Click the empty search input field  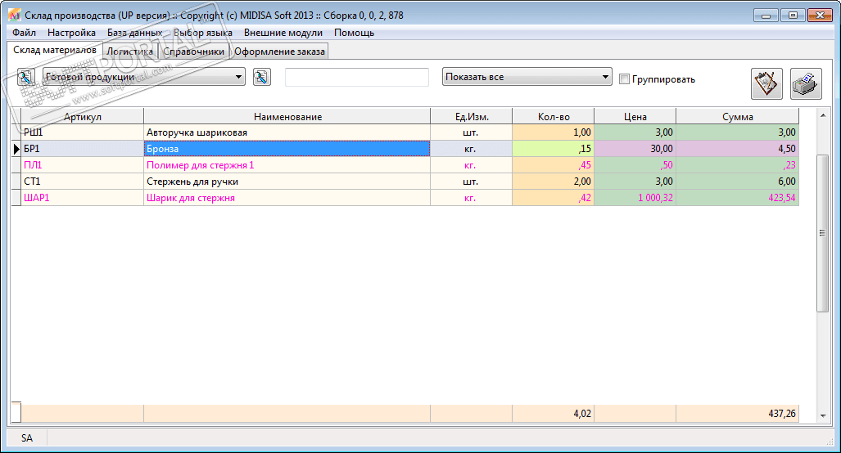coord(357,77)
